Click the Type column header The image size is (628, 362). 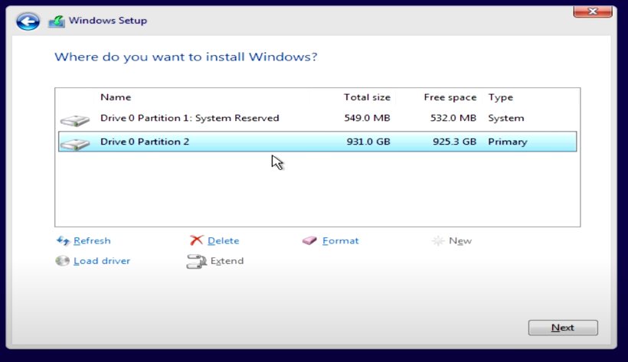tap(501, 97)
